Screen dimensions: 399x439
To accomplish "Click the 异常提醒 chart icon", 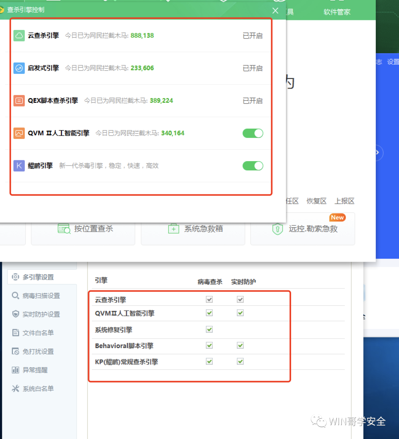I will [16, 370].
